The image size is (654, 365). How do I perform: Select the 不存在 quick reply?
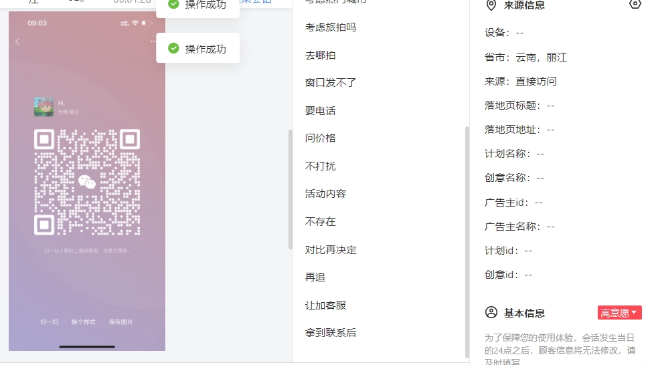click(321, 222)
